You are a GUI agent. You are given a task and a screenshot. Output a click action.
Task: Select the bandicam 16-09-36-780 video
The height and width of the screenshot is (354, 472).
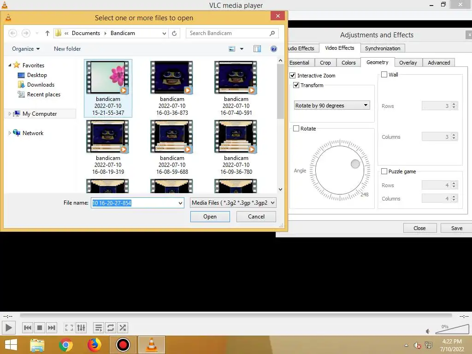[x=236, y=147]
